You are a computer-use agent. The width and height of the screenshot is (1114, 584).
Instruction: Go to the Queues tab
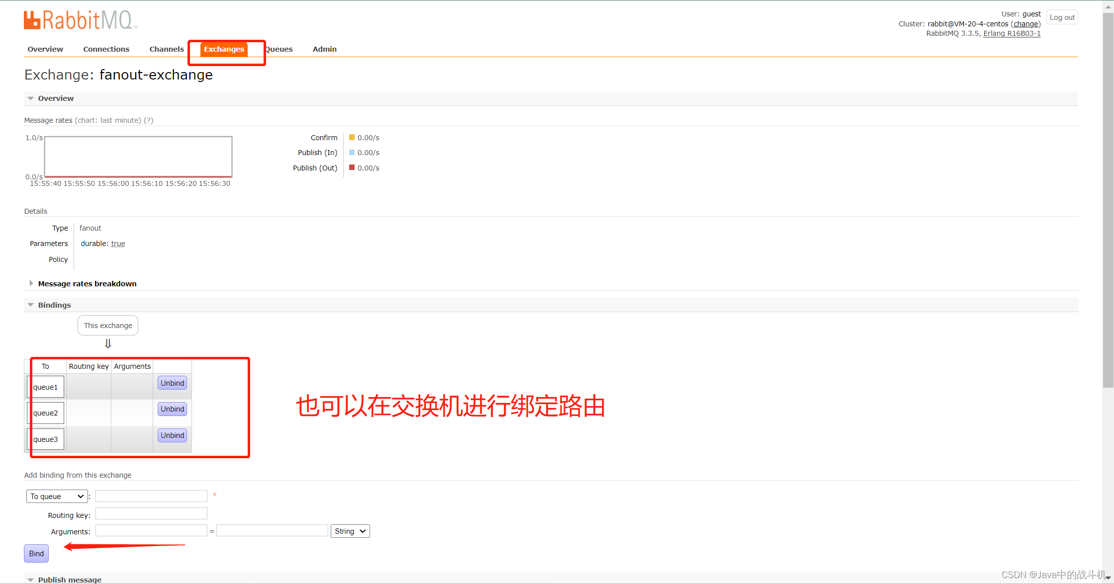coord(278,49)
